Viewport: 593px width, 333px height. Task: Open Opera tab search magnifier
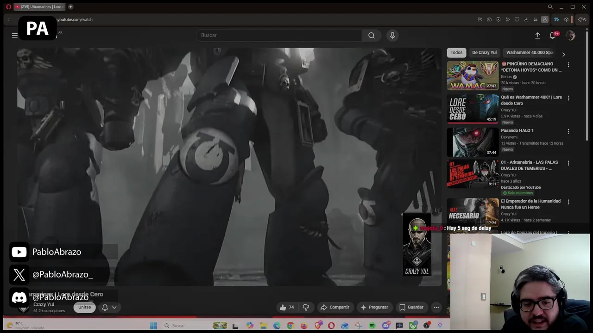click(x=550, y=7)
